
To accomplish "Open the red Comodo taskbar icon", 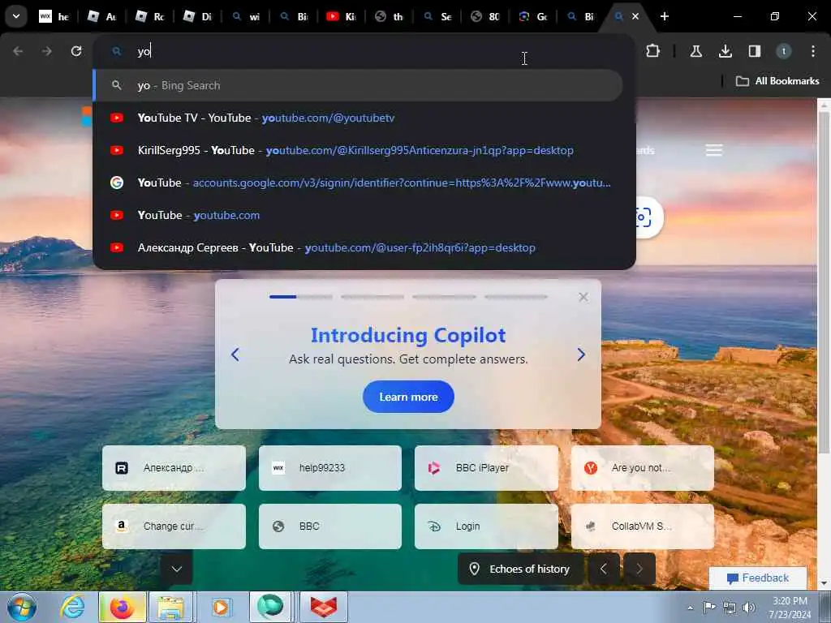I will 324,607.
